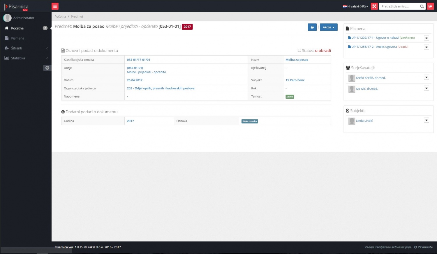437x254 pixels.
Task: Open Krešo Krešić, dr.med. profile
Action: click(x=371, y=78)
